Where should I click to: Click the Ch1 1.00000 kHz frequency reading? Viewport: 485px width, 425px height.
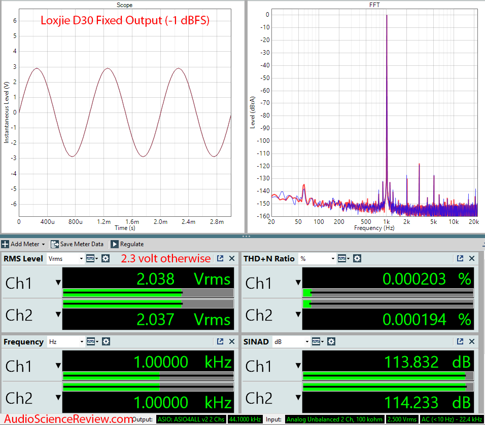183,362
